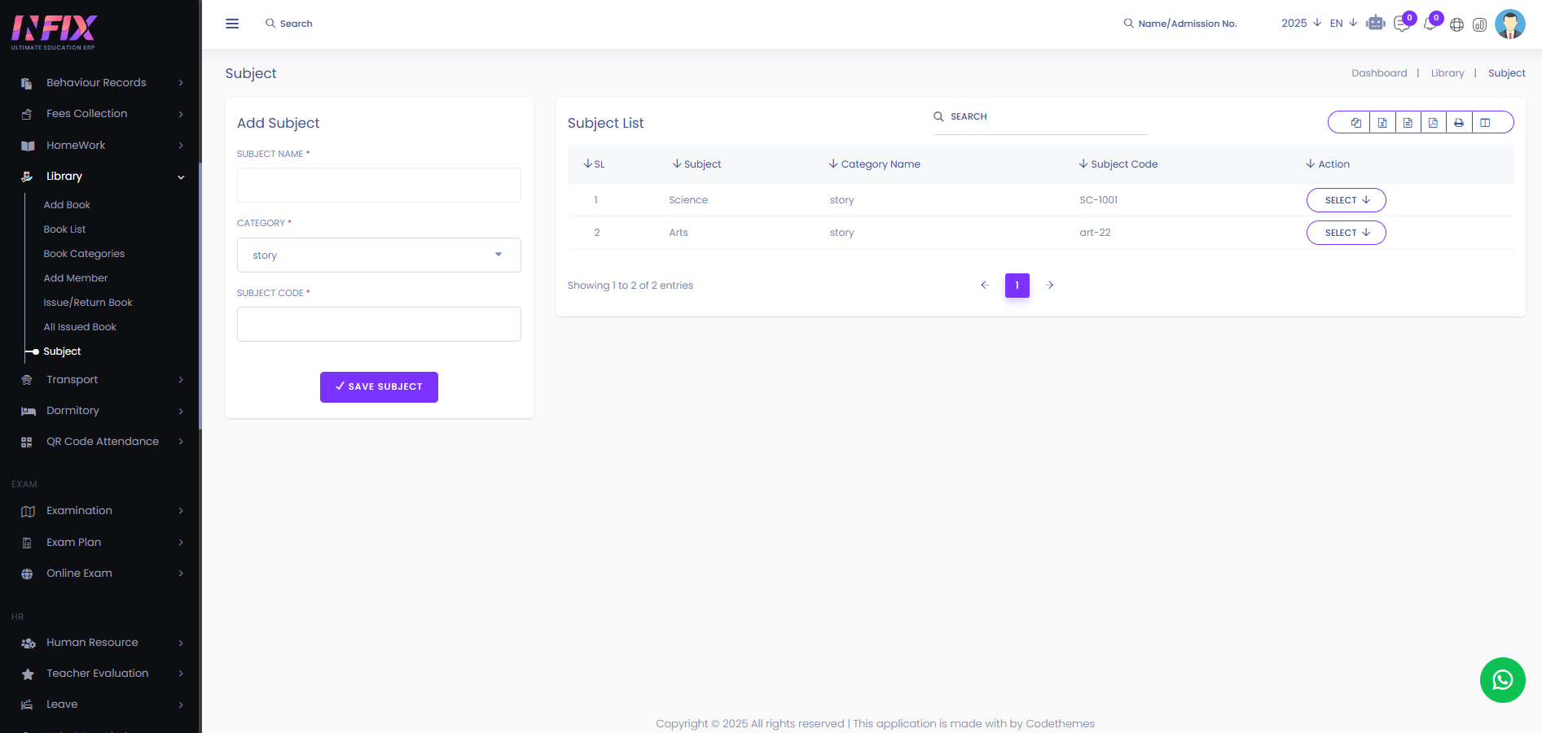Sort by Subject Code column header

point(1118,164)
